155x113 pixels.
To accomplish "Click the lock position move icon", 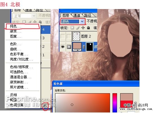I will [x=83, y=28].
